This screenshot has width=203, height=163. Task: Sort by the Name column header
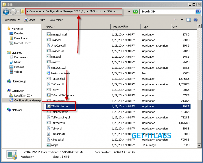tap(76, 27)
